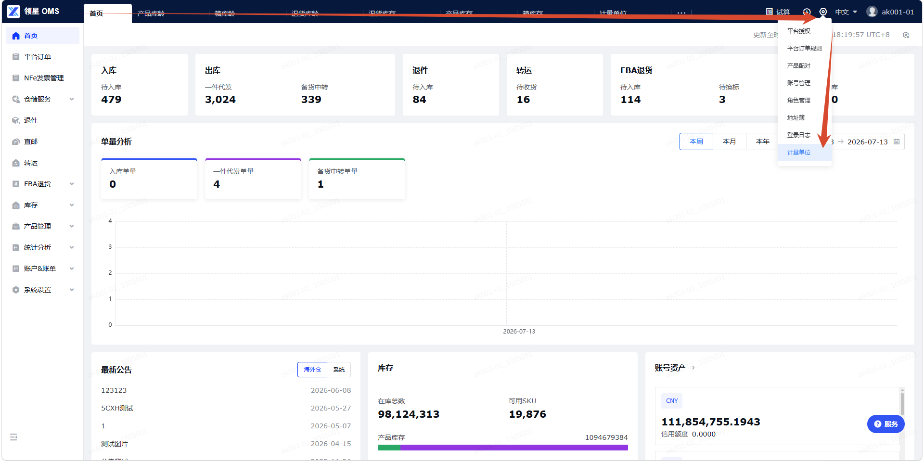Click the blue 服务 help button
Screen dimensions: 924x462
(x=886, y=424)
